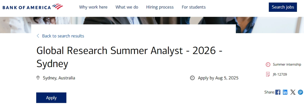Click the Apply by date clock icon
The height and width of the screenshot is (106, 304).
[x=192, y=78]
